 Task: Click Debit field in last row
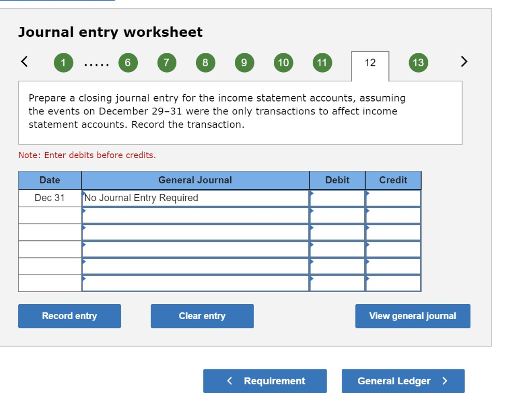tap(337, 283)
